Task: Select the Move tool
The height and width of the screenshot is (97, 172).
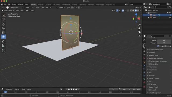Action: pyautogui.click(x=3, y=24)
